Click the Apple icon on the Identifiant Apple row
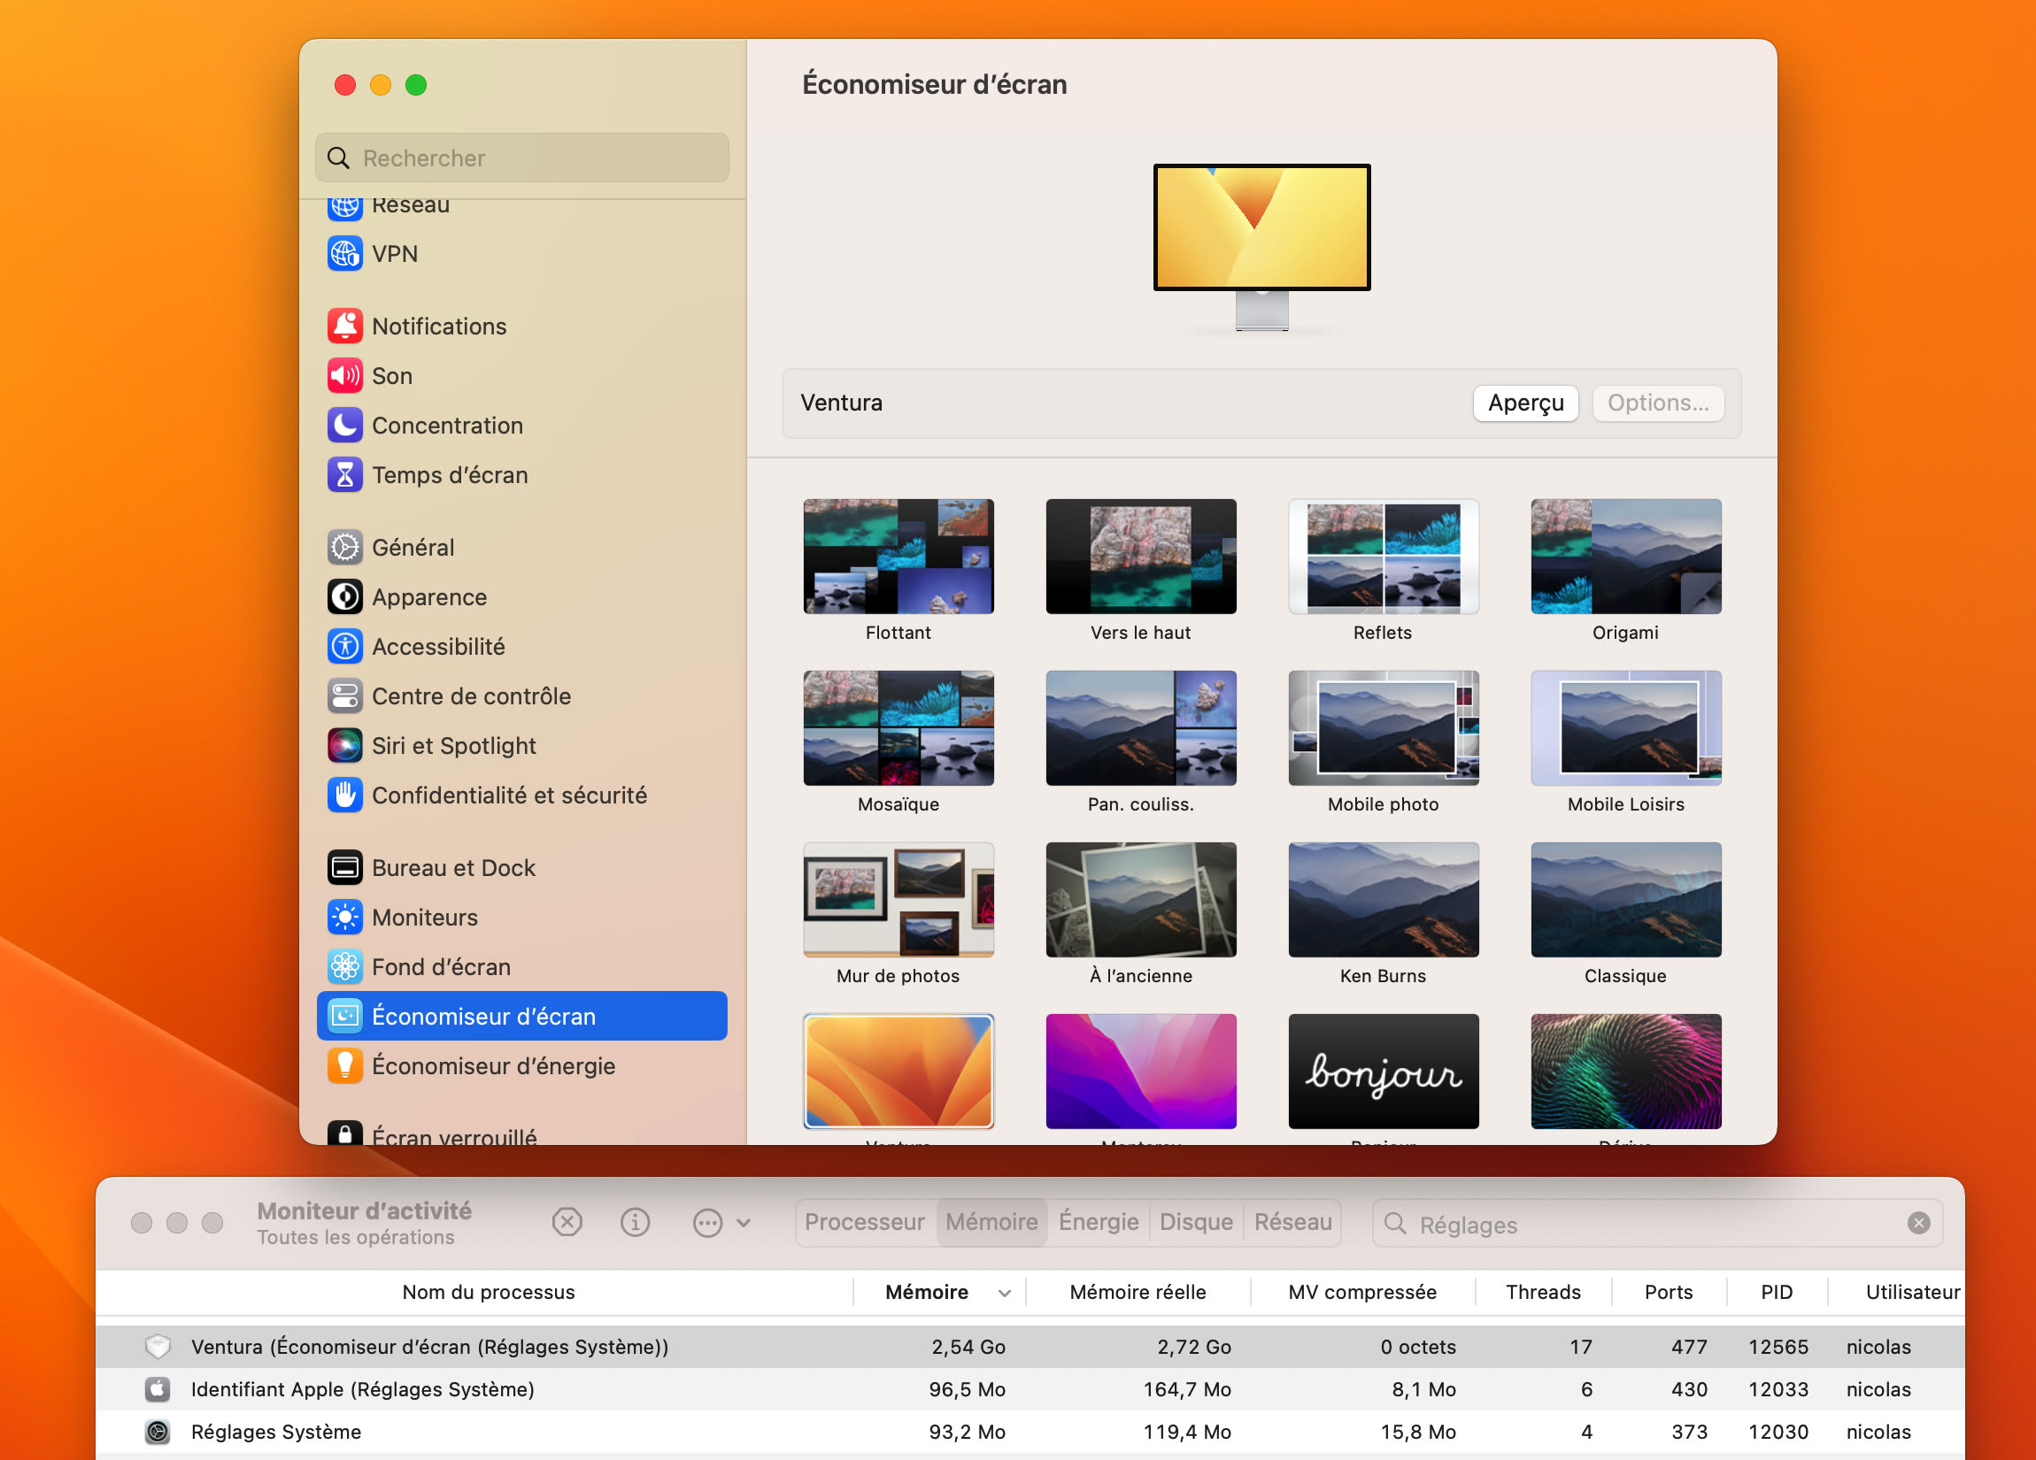The height and width of the screenshot is (1460, 2036). 158,1389
